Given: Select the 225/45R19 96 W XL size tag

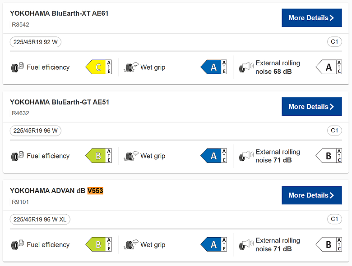Looking at the screenshot, I should coord(40,219).
